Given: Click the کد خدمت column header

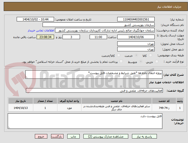Looking at the screenshot, I should coord(164,101).
